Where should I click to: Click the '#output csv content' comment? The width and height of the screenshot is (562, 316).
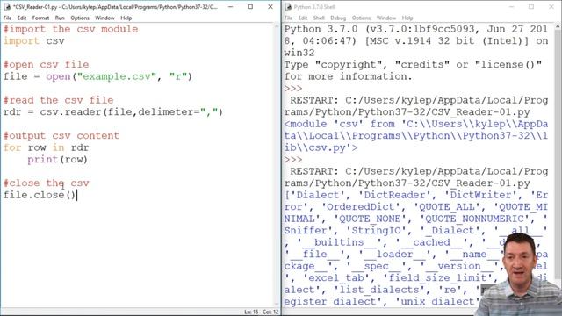coord(61,135)
